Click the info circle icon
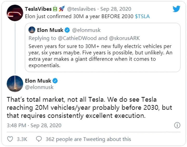This screenshot has width=187, height=147. (177, 125)
